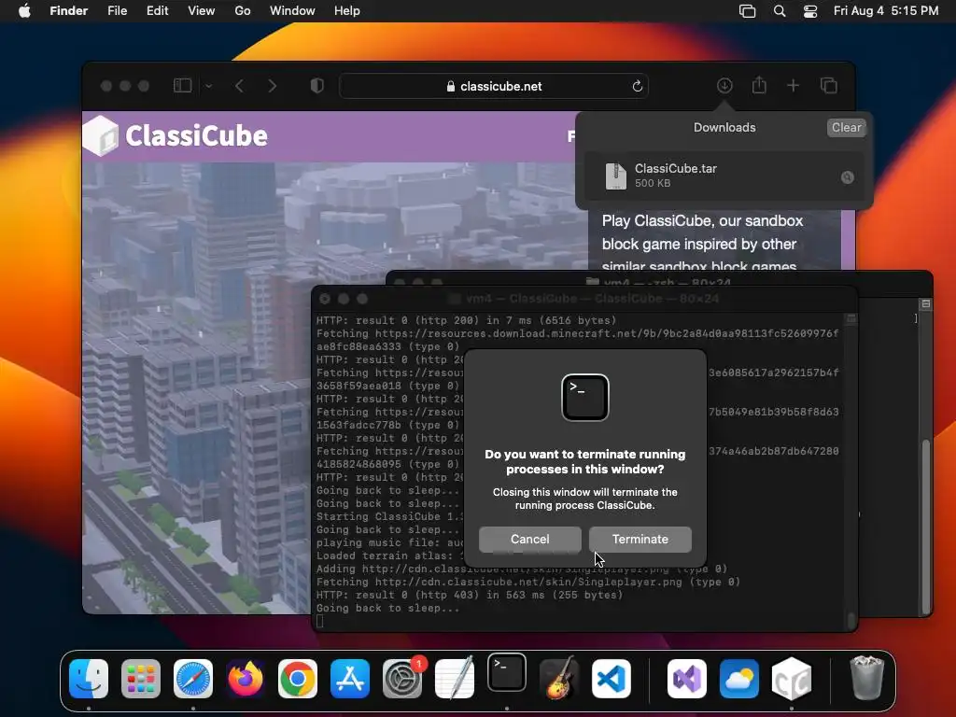Open the Go menu

(243, 11)
